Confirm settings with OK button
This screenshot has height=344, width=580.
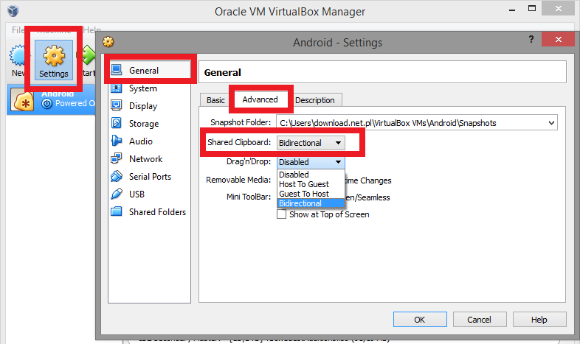420,319
